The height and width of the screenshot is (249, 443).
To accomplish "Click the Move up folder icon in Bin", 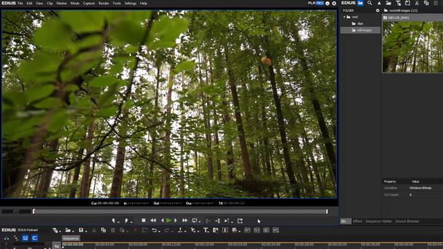I will 379,3.
